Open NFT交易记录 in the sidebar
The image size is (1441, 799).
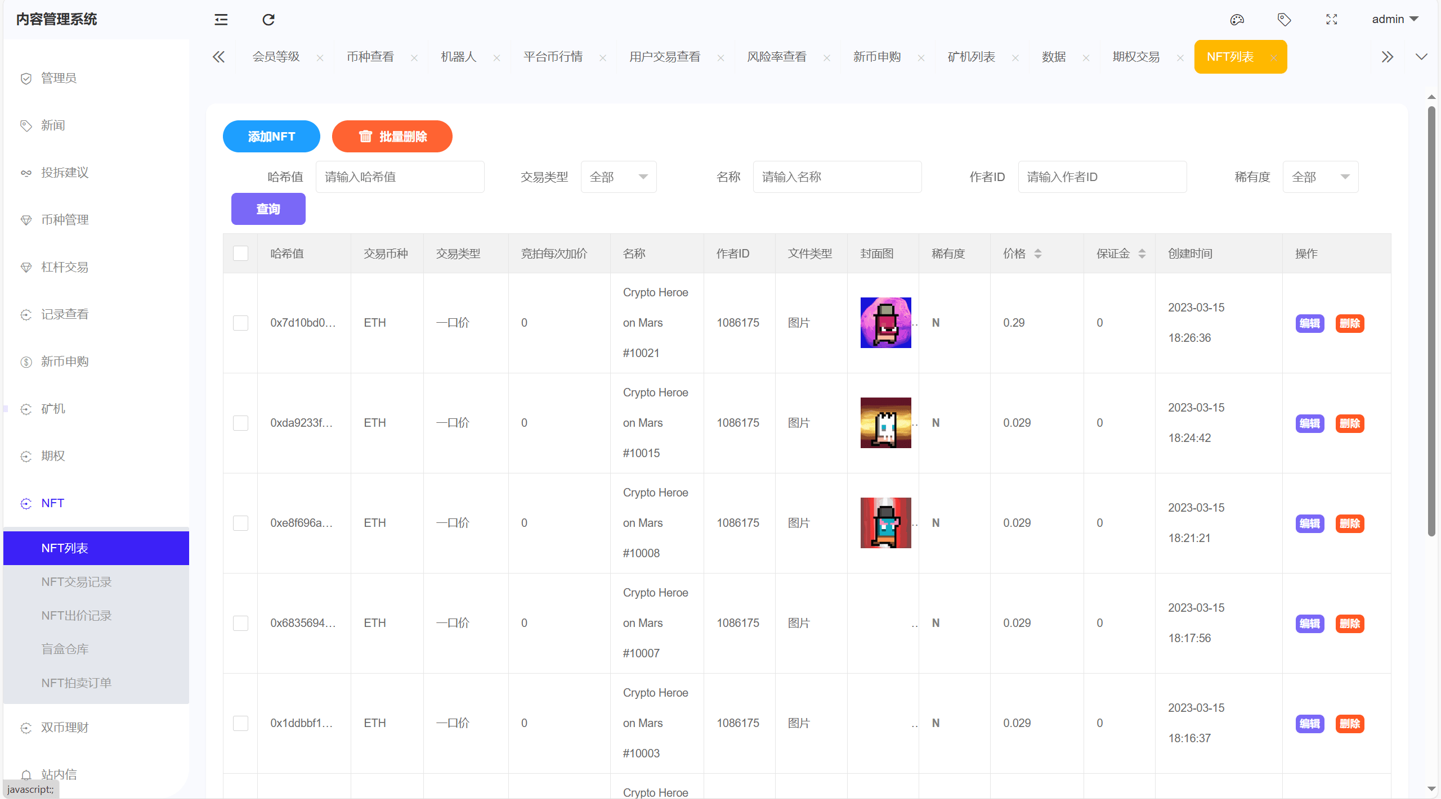click(x=77, y=582)
